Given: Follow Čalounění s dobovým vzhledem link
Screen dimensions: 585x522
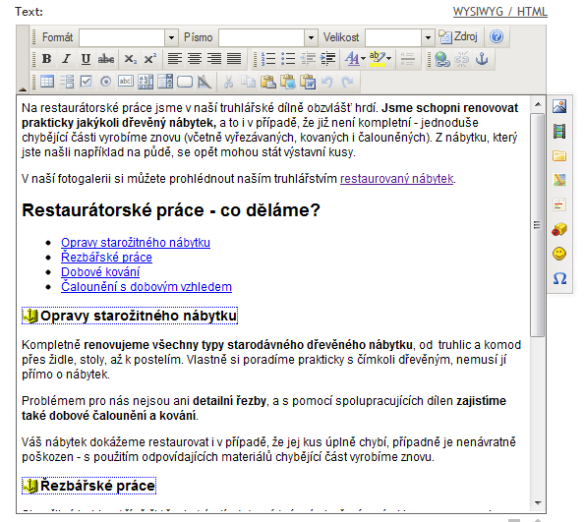Looking at the screenshot, I should [x=146, y=287].
